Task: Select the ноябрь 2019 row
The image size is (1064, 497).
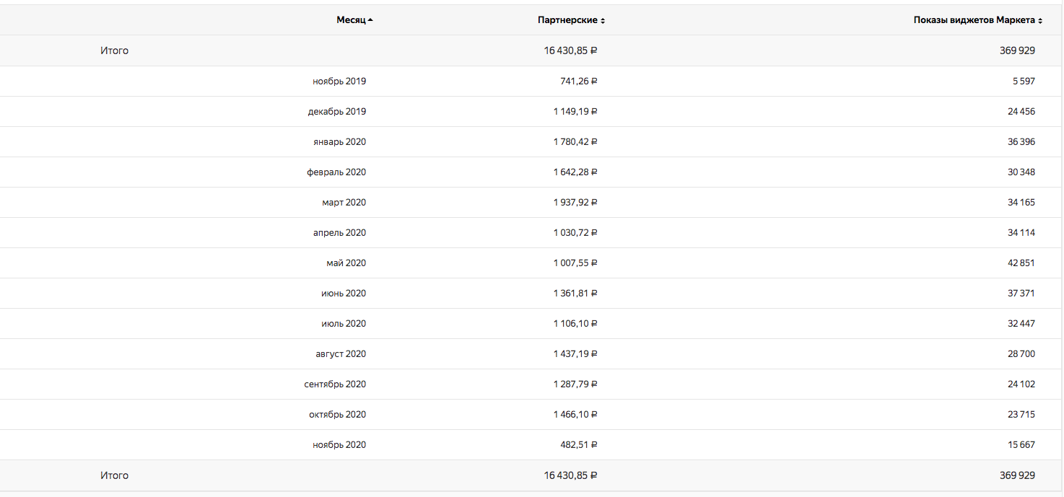Action: pos(339,82)
